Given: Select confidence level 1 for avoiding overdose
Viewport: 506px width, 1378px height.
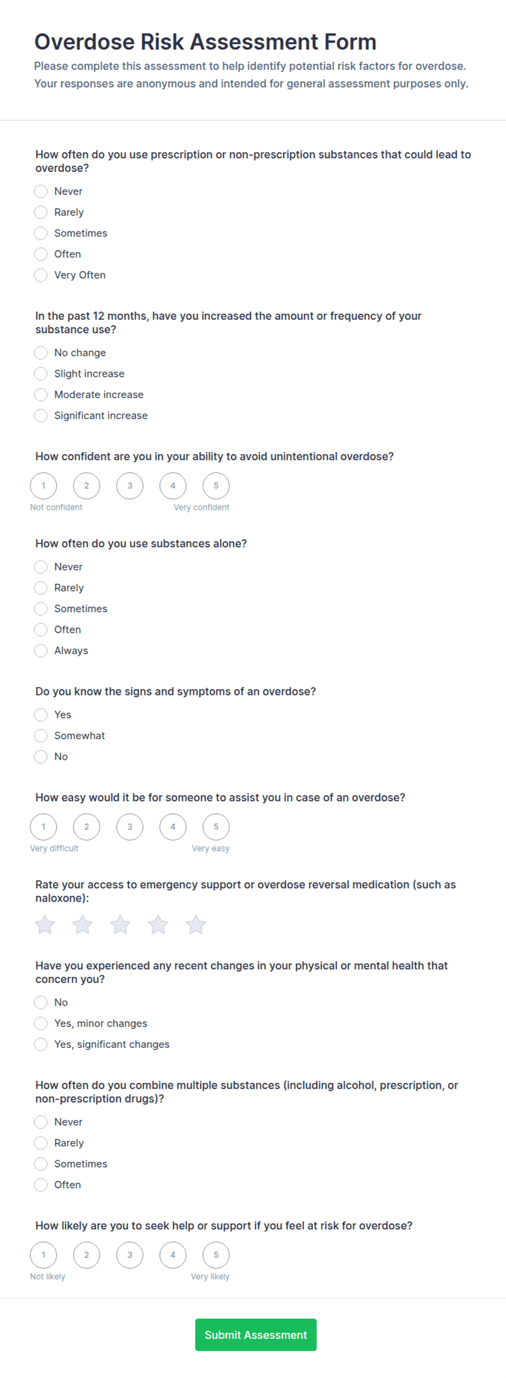Looking at the screenshot, I should [x=44, y=486].
